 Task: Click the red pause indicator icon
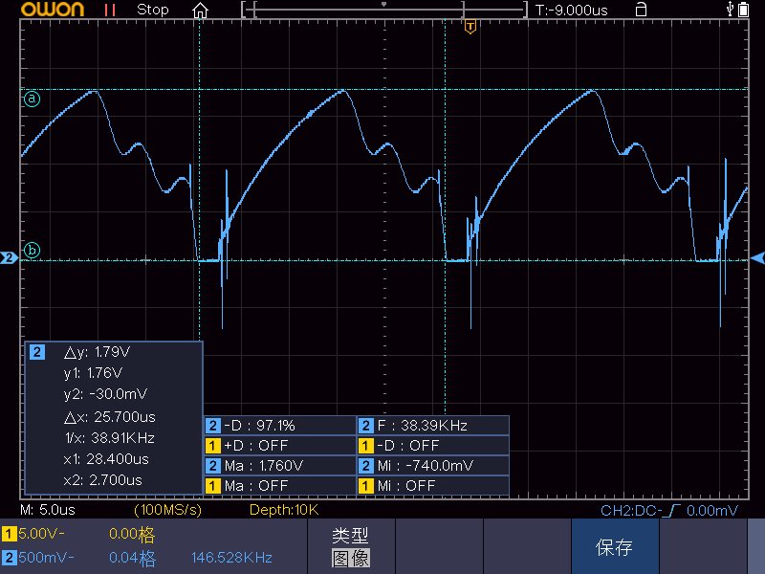(x=110, y=10)
